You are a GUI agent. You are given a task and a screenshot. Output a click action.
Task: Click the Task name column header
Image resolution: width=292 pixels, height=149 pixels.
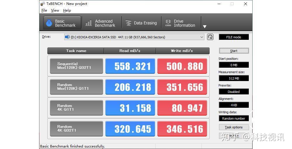point(76,51)
